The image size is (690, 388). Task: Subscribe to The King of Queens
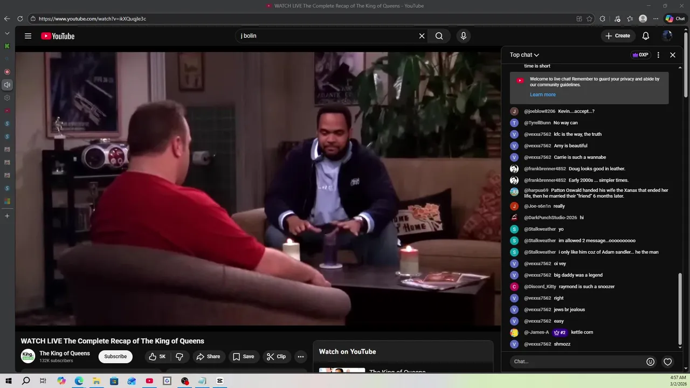click(x=115, y=357)
